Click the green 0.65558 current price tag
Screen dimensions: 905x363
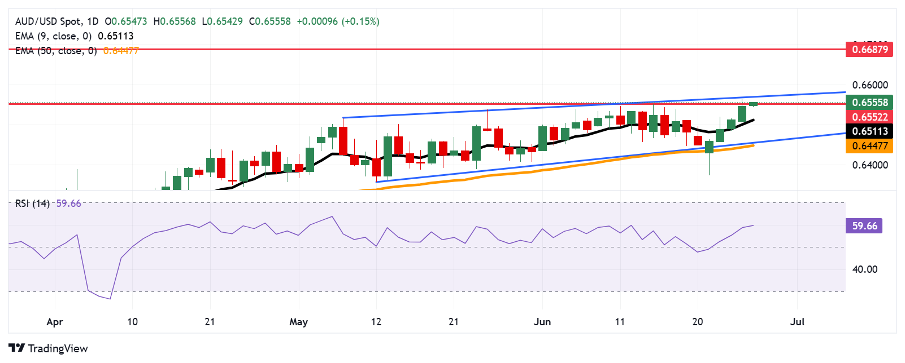869,103
